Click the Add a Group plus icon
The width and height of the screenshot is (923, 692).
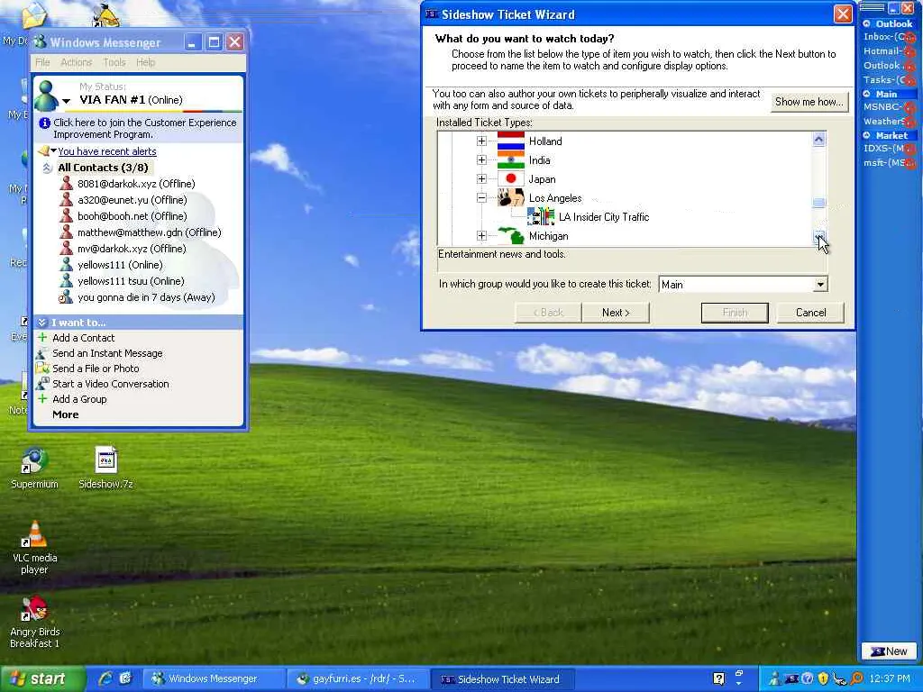tap(42, 398)
